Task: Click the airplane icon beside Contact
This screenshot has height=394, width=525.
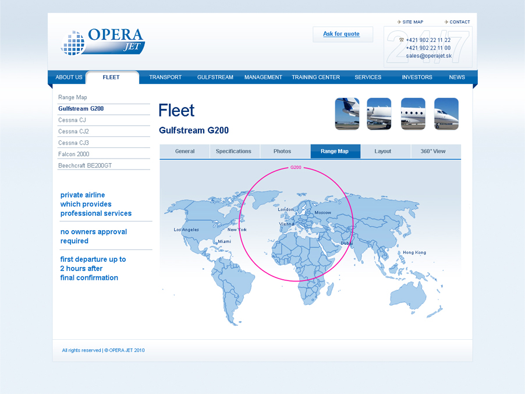Action: (x=446, y=22)
